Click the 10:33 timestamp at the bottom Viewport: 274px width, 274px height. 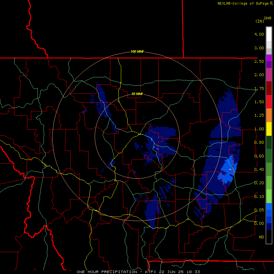click(x=193, y=272)
